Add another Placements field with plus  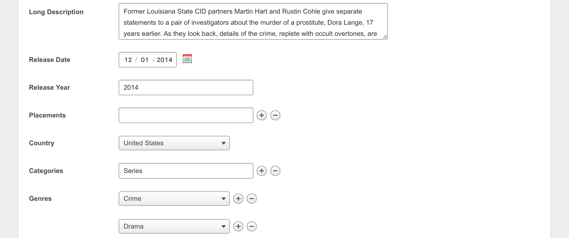pos(261,115)
